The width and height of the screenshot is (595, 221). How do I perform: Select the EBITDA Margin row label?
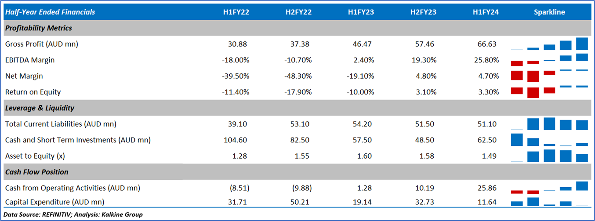click(x=30, y=60)
